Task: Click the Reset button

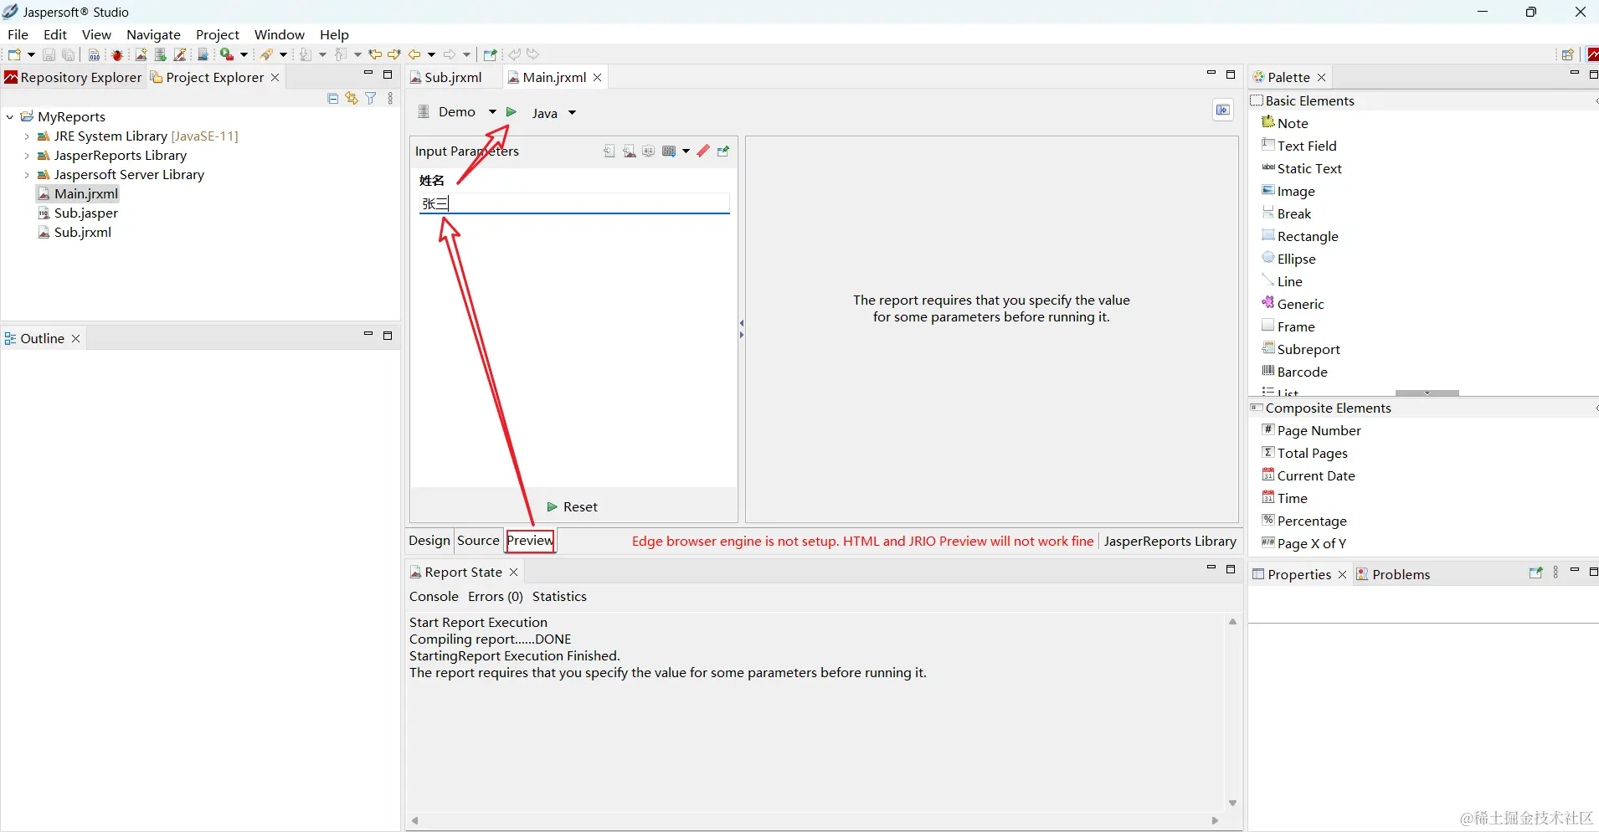Action: click(573, 507)
